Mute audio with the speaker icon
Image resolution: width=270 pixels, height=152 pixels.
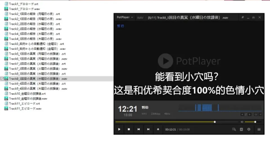click(x=242, y=122)
